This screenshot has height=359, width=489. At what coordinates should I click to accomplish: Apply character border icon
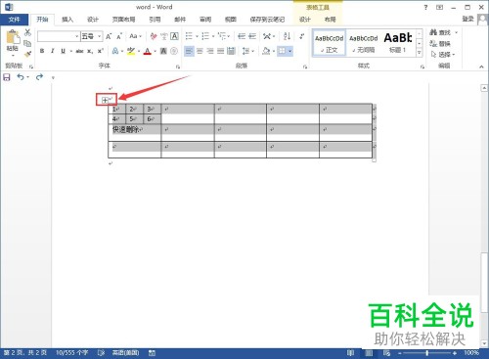[175, 36]
